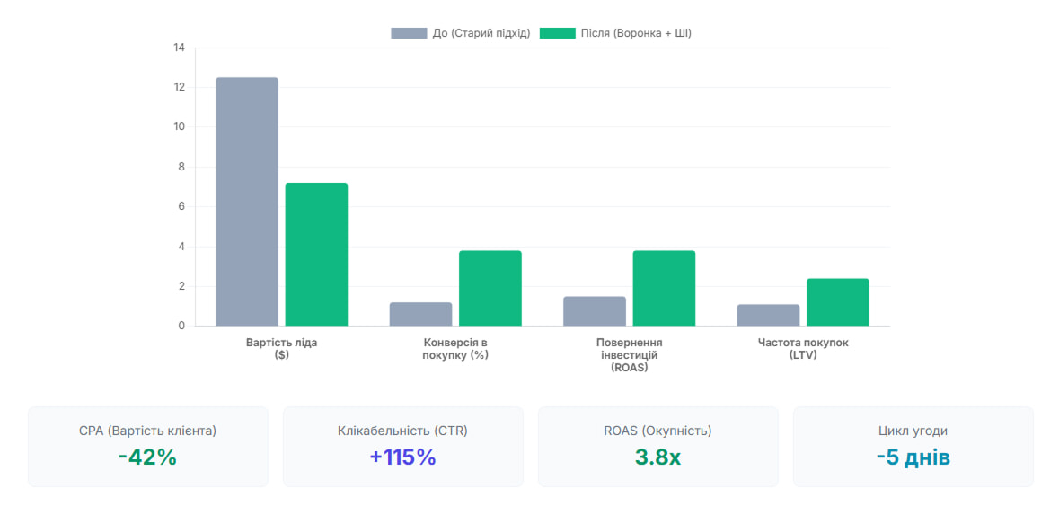Select the gray 'Частота покупок' bar
The width and height of the screenshot is (1059, 514).
point(768,315)
